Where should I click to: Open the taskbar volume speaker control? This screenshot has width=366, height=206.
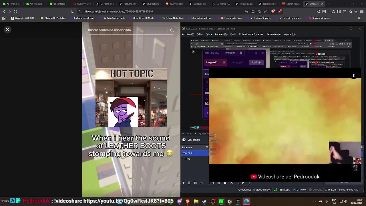[346, 201]
